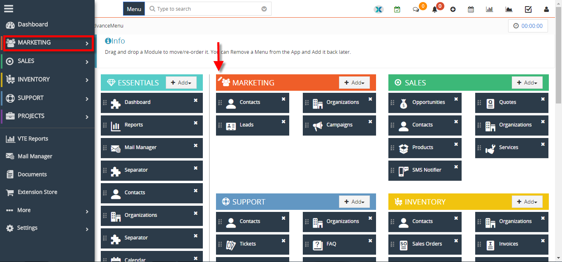Click the X logo icon in header
Image resolution: width=562 pixels, height=262 pixels.
pyautogui.click(x=379, y=9)
